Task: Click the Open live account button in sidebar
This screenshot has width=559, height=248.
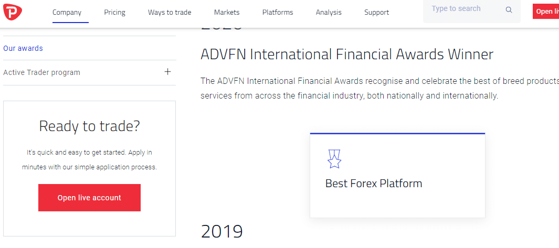Action: [89, 198]
